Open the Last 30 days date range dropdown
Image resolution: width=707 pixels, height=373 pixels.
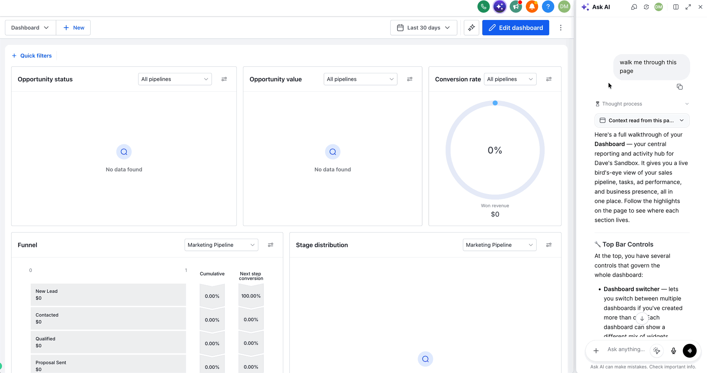click(424, 28)
